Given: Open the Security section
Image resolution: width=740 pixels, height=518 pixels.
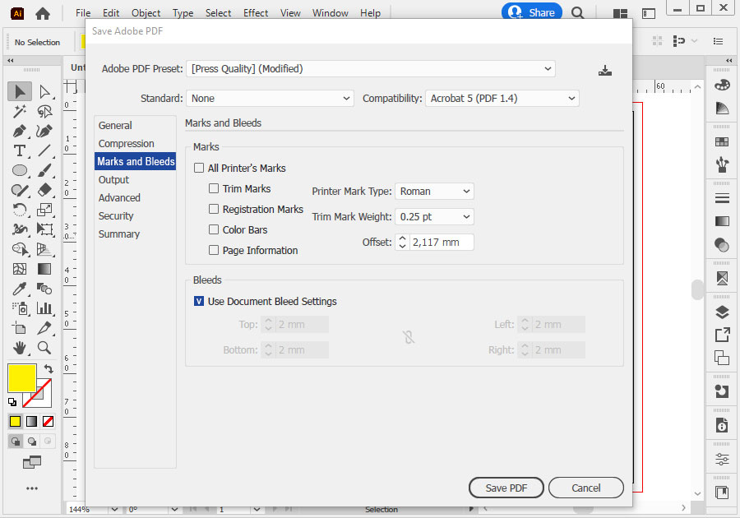Looking at the screenshot, I should [116, 215].
